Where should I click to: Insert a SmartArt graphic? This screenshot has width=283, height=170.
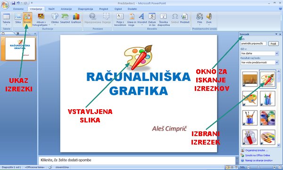coord(65,18)
